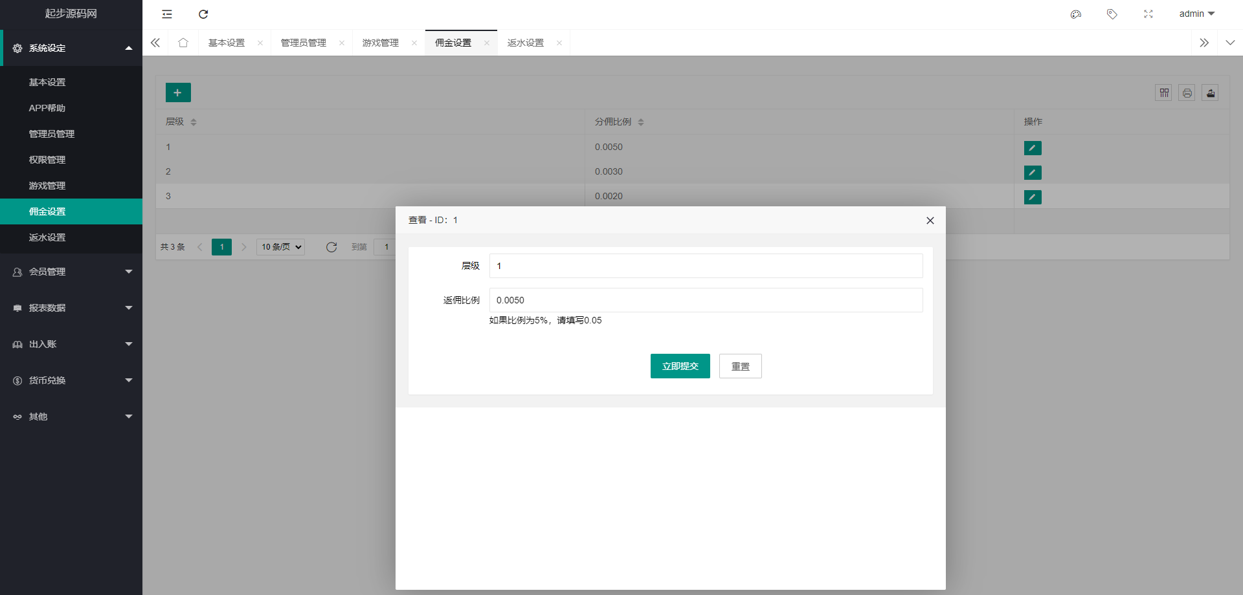Close the 查看 - ID: 1 dialog

(930, 221)
